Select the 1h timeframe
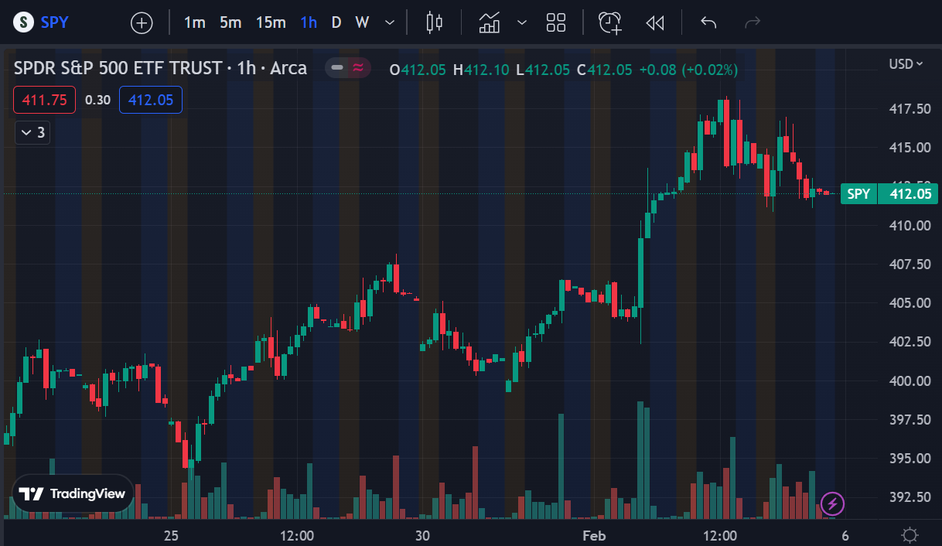Image resolution: width=942 pixels, height=546 pixels. tap(309, 22)
